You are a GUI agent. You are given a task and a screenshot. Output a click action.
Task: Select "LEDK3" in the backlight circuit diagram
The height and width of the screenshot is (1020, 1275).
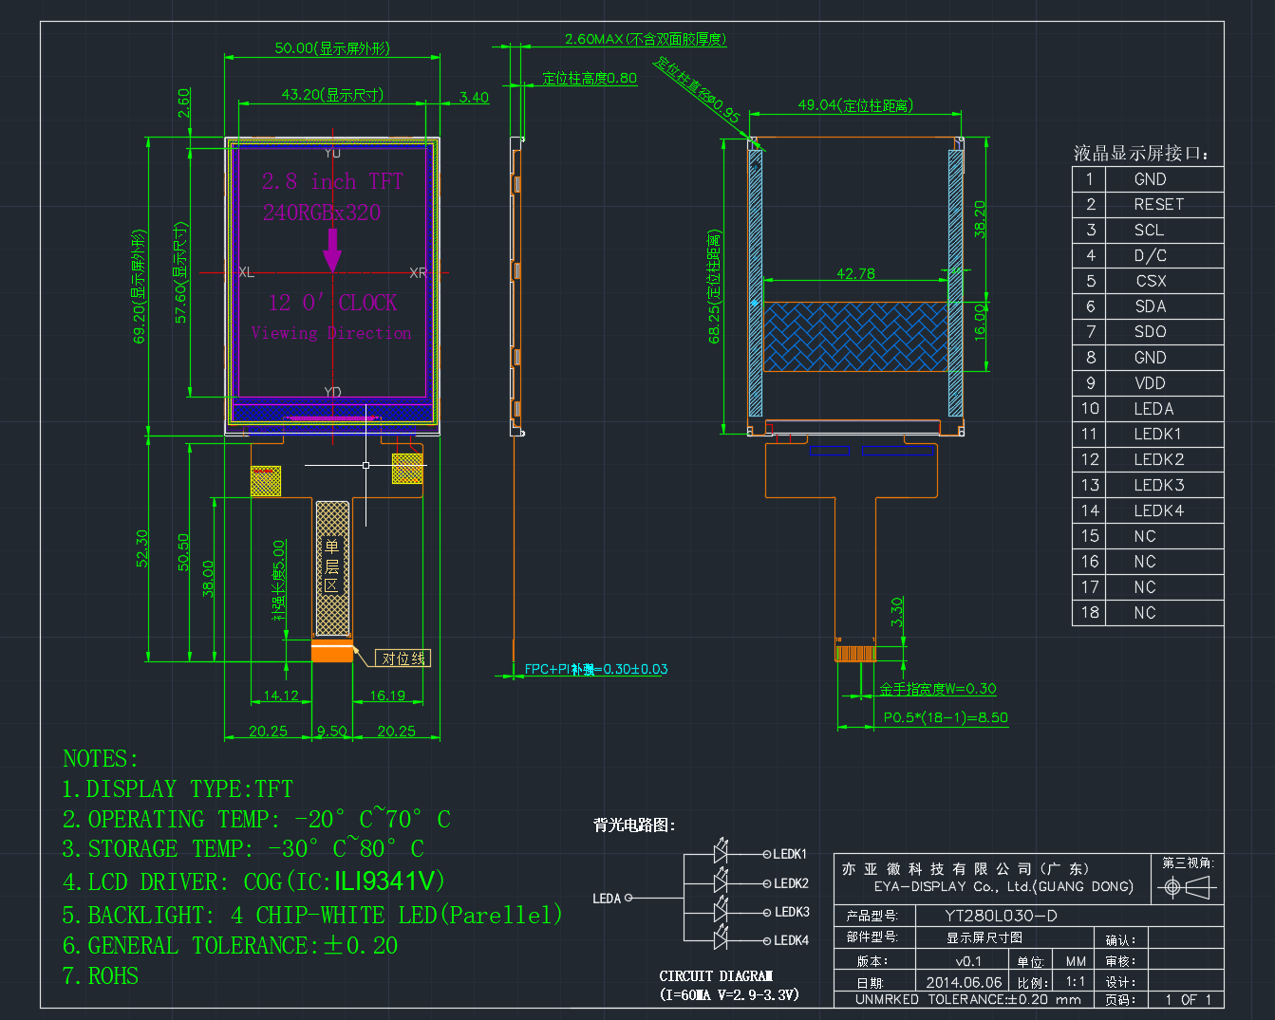792,912
